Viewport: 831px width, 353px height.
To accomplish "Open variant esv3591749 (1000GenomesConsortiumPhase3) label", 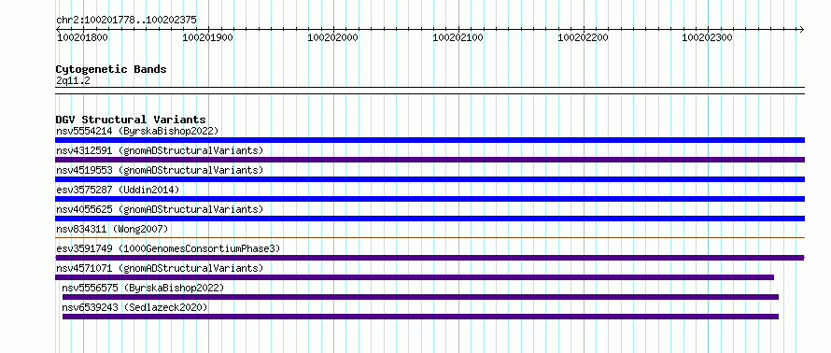I will point(168,248).
